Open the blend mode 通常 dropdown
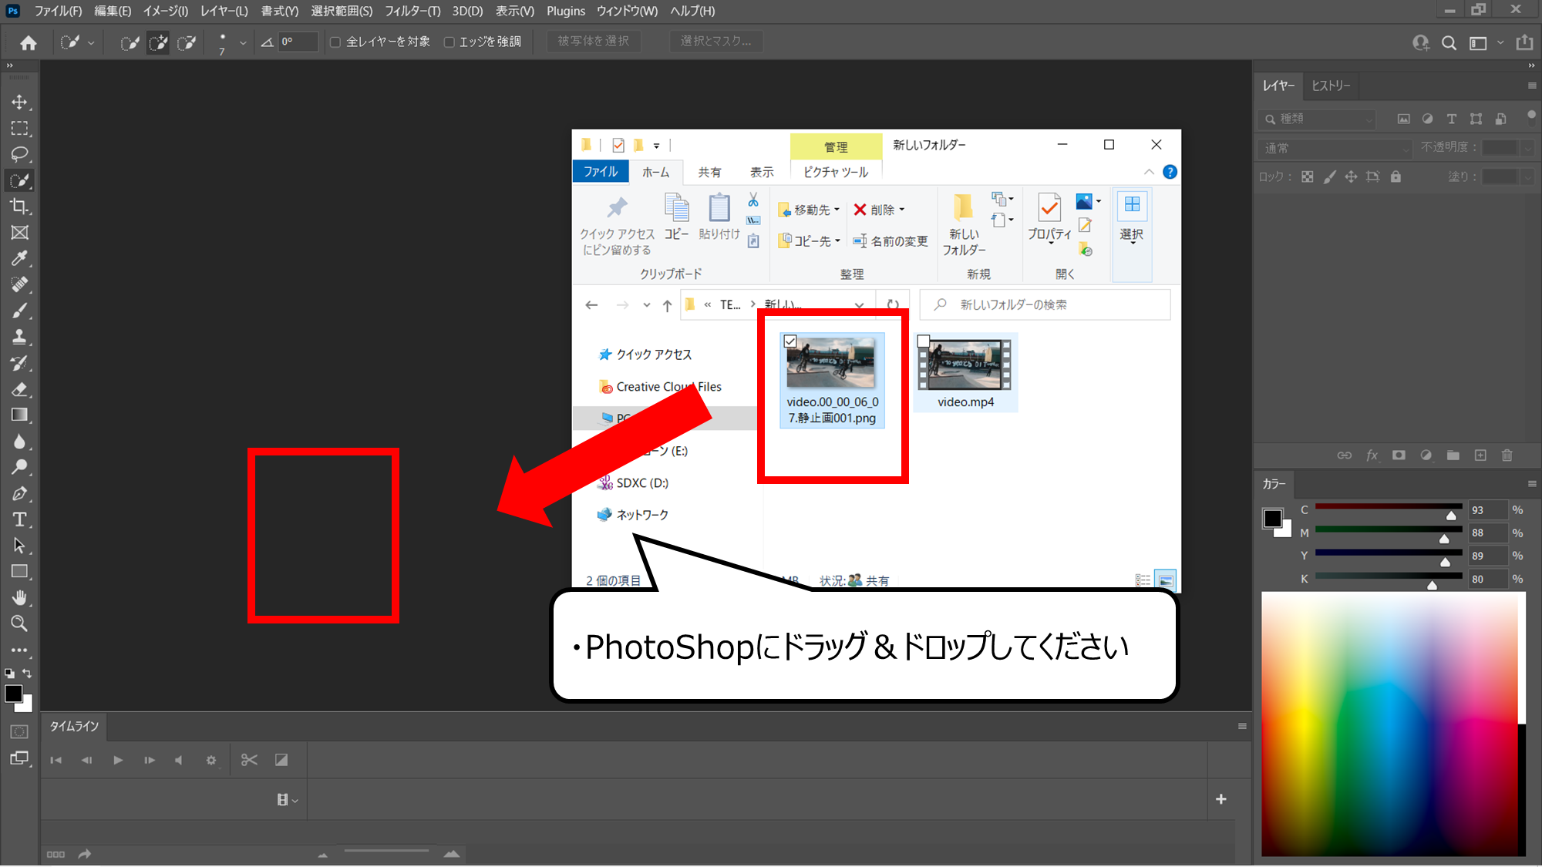 pos(1335,148)
